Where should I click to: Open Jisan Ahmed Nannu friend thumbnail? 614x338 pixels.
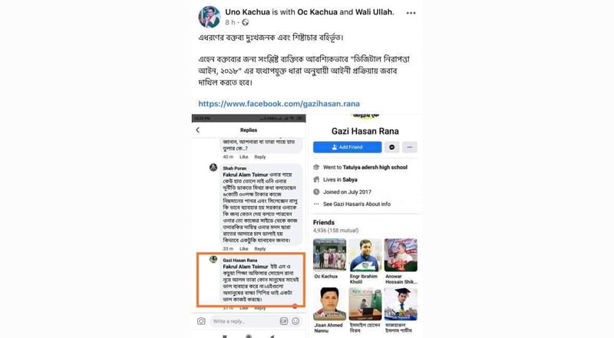(x=330, y=304)
